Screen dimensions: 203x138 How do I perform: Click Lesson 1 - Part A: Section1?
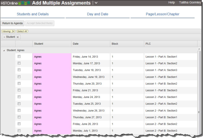(161, 57)
